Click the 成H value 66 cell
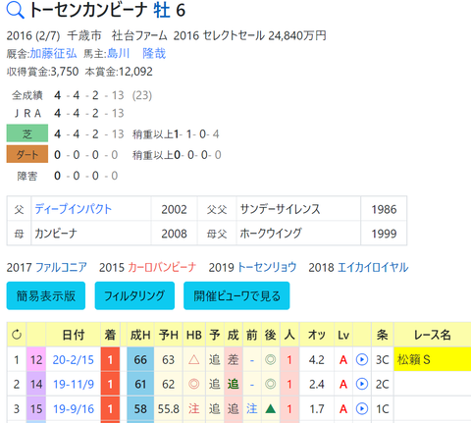This screenshot has height=423, width=471. pyautogui.click(x=140, y=359)
